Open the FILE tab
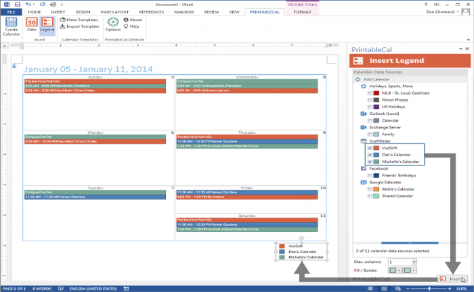 click(12, 12)
